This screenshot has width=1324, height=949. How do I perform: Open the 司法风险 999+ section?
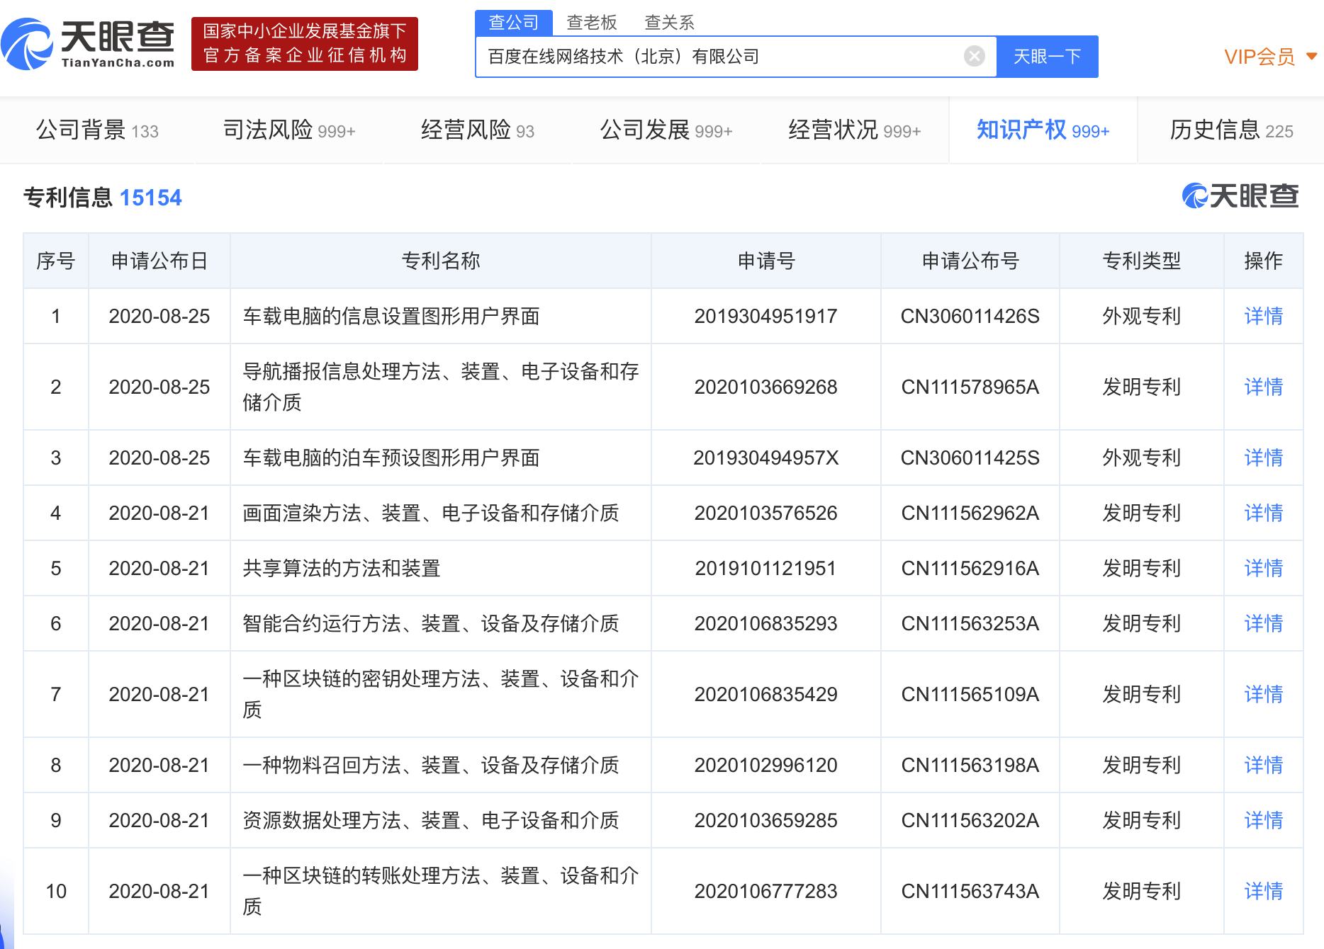(288, 130)
